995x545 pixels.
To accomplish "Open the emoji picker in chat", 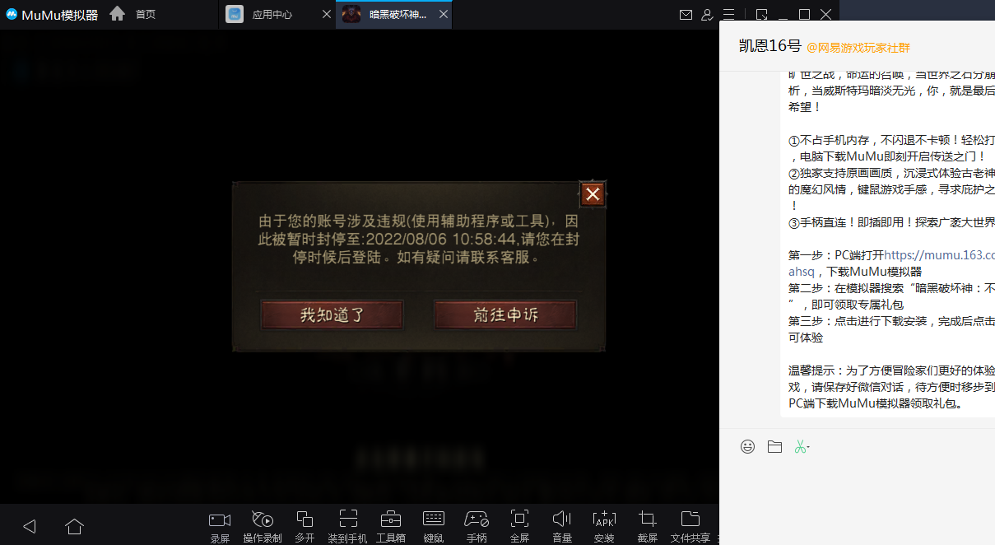I will point(747,446).
